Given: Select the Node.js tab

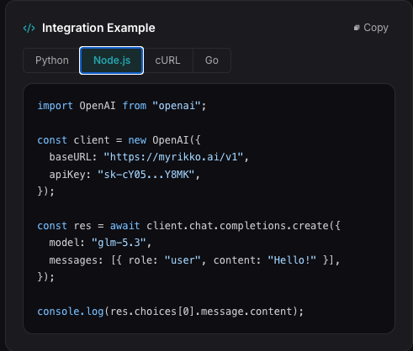Looking at the screenshot, I should point(112,60).
